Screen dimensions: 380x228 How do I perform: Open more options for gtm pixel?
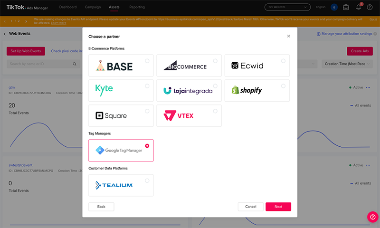point(368,87)
